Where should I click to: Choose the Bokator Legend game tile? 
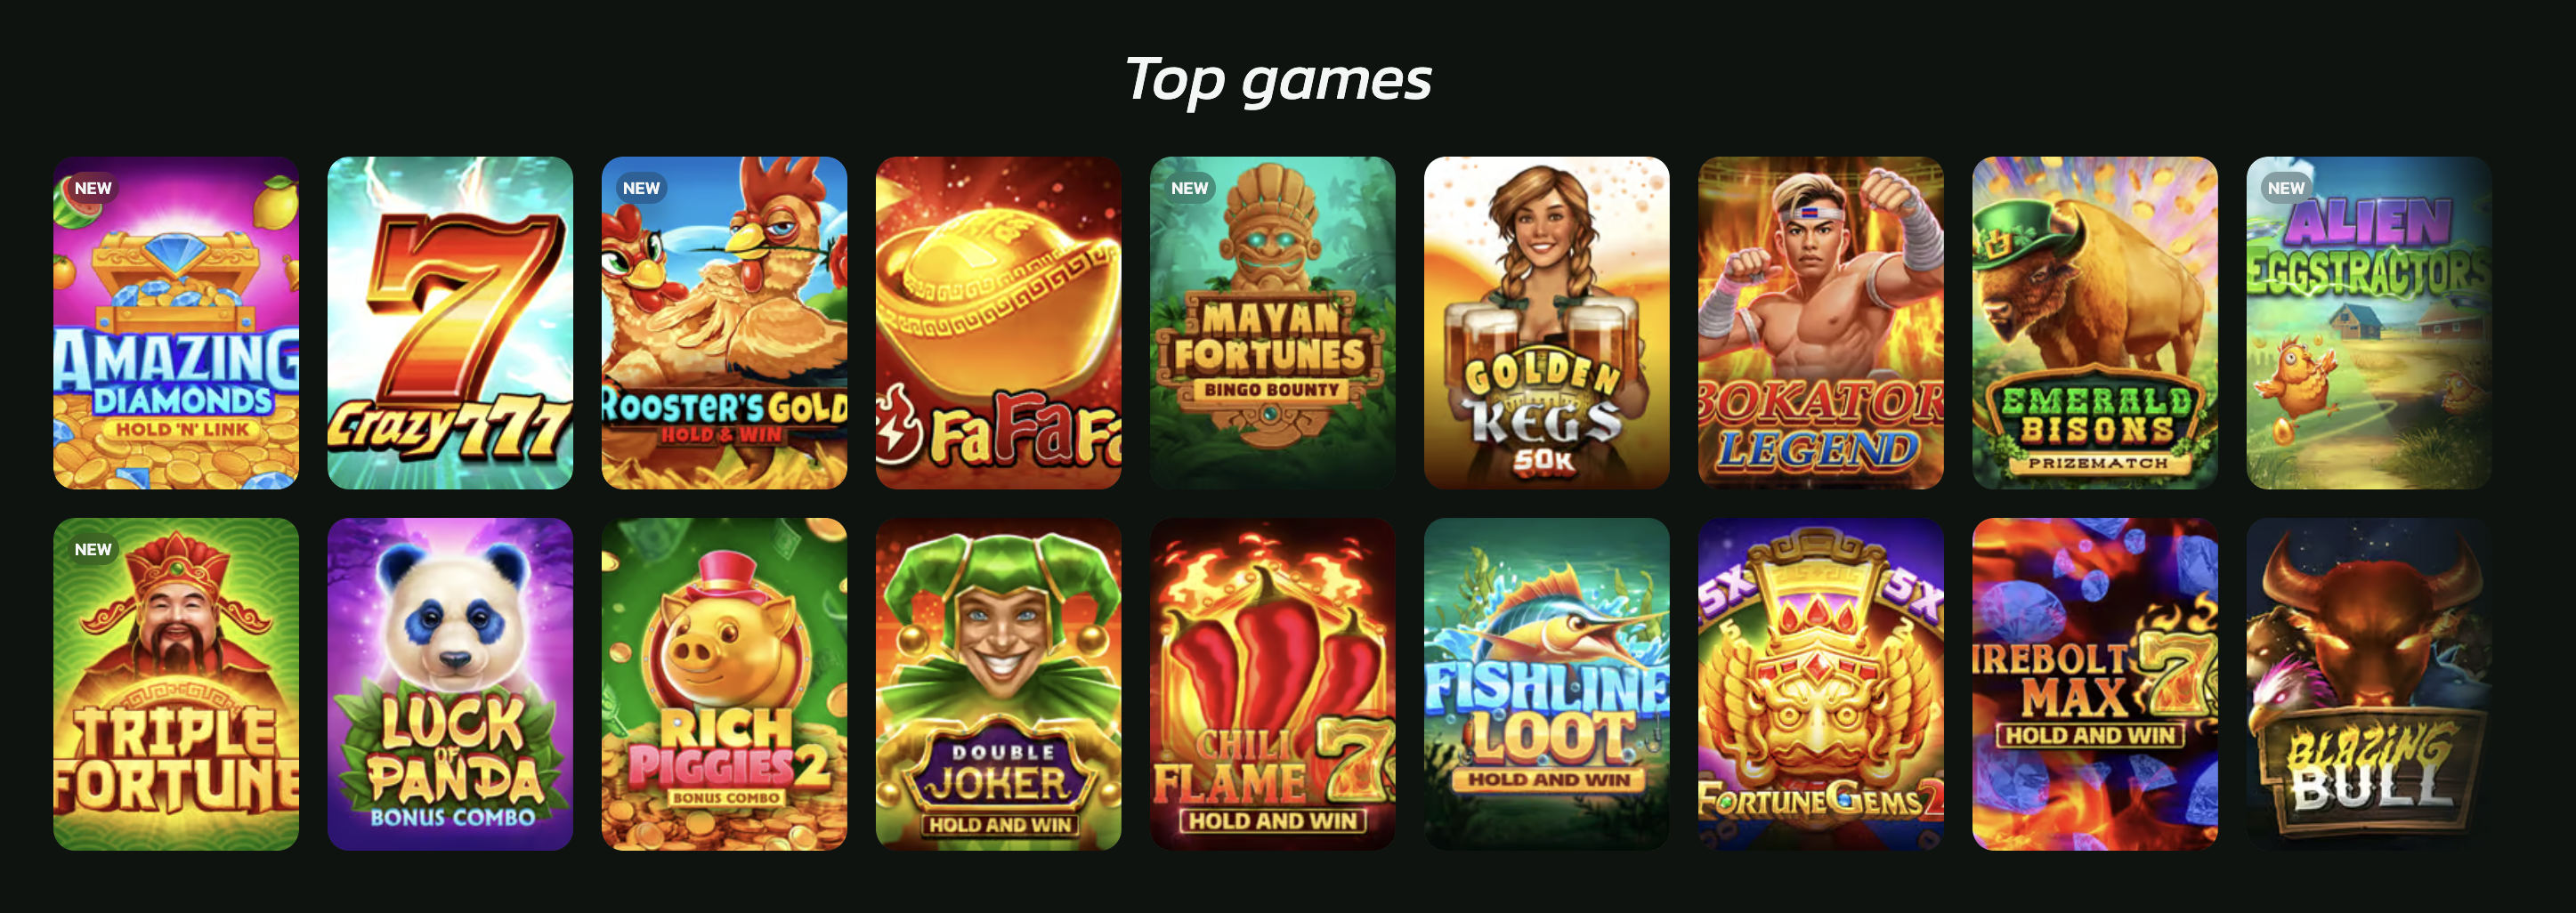(x=1820, y=323)
